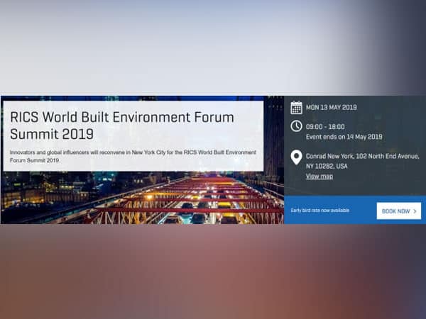
Task: Click the 'Early bird rate now available' notice
Action: tap(319, 211)
